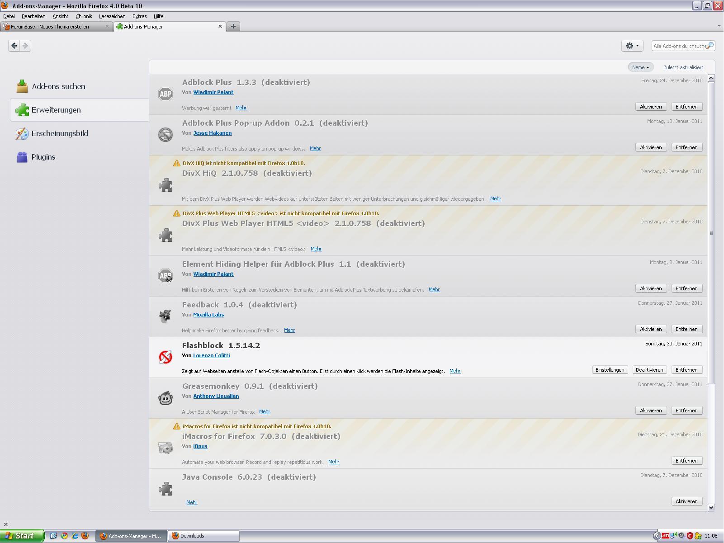This screenshot has width=724, height=543.
Task: Click the DivX HiQ puzzle piece icon
Action: click(x=166, y=185)
